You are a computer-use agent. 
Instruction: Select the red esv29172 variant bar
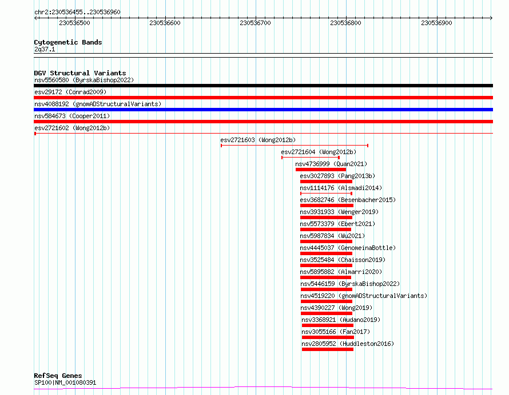coord(263,98)
